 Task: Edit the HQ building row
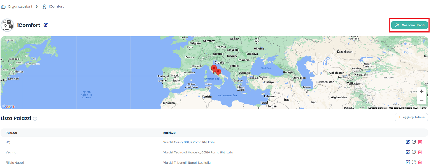[408, 142]
